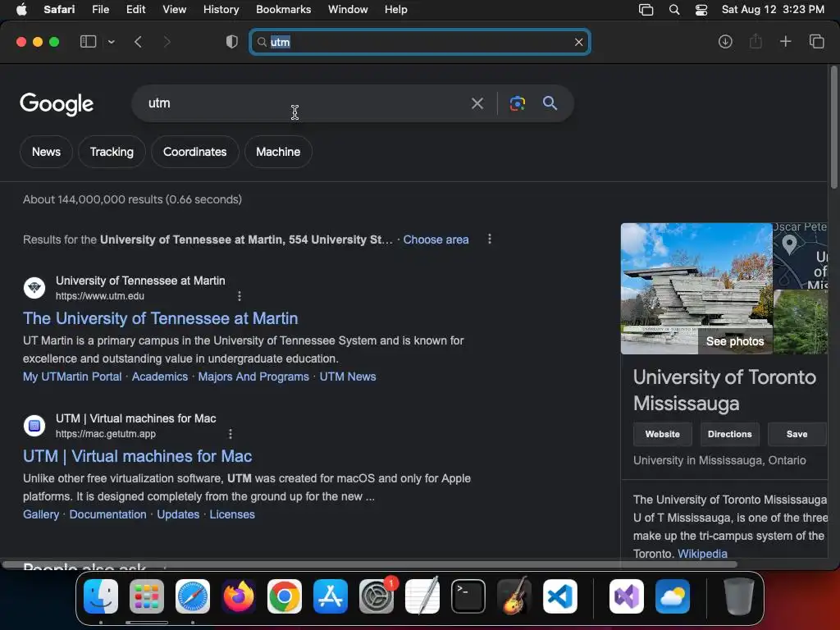Viewport: 840px width, 630px height.
Task: Open the Documentation sitelink
Action: click(107, 514)
